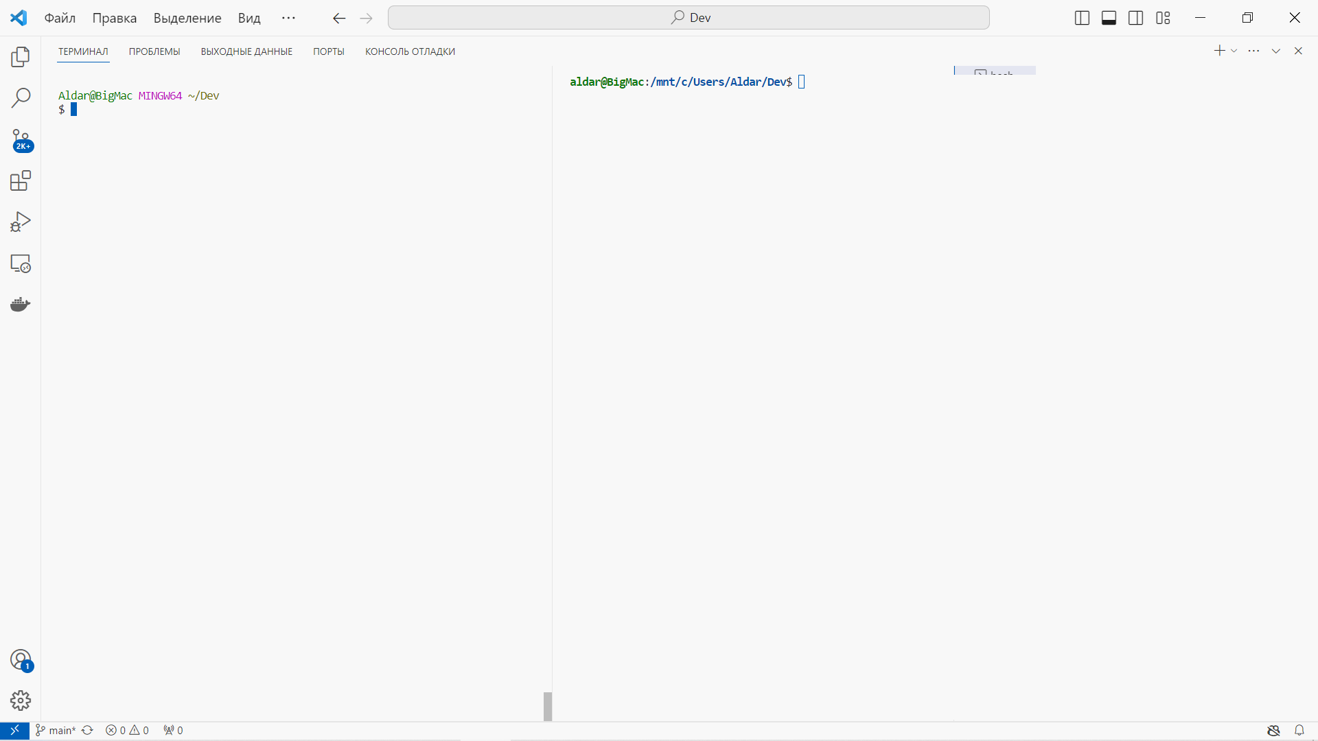Open the Extensions view
Viewport: 1318px width, 741px height.
21,180
